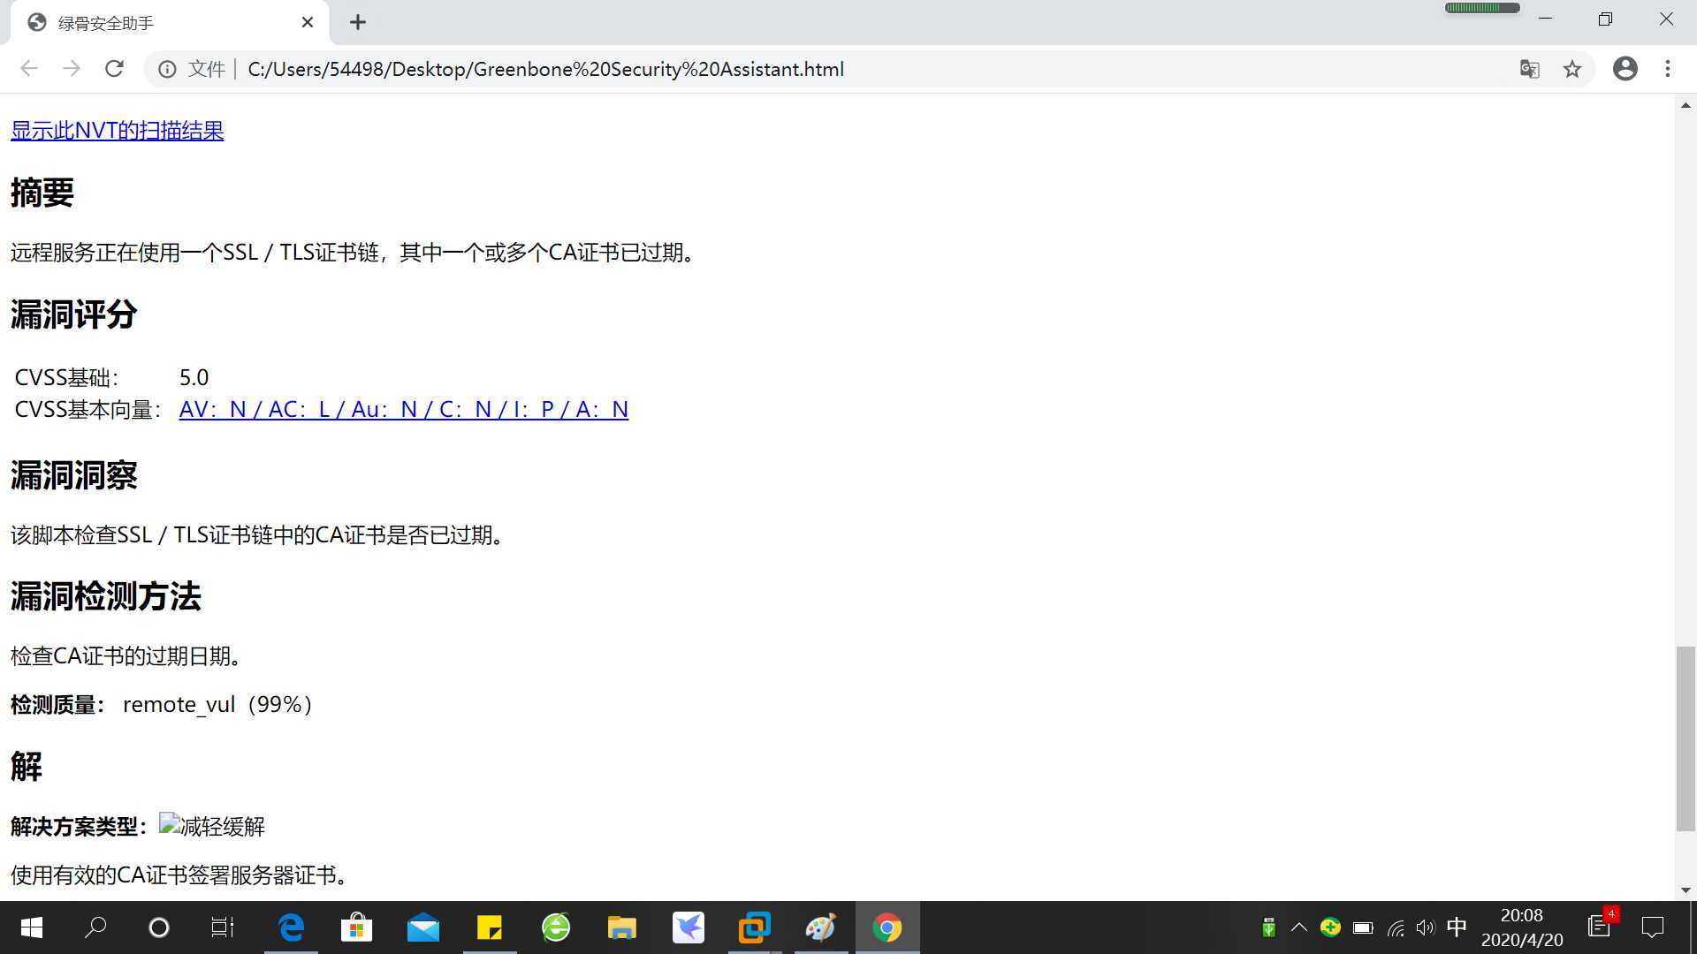Screen dimensions: 1697x954
Task: Open Chrome's three-dot menu
Action: (1668, 69)
